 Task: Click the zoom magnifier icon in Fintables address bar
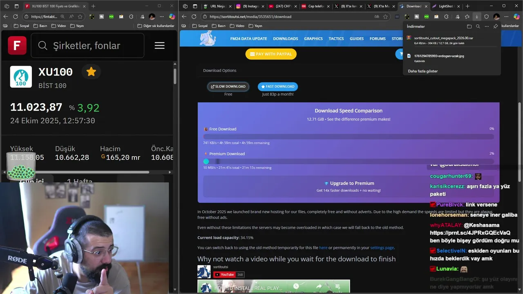pos(63,17)
